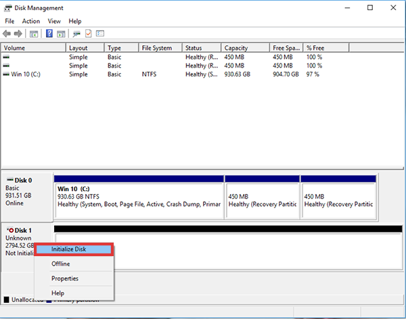The height and width of the screenshot is (319, 406).
Task: Click the Properties checkmark toolbar icon
Action: pos(88,33)
